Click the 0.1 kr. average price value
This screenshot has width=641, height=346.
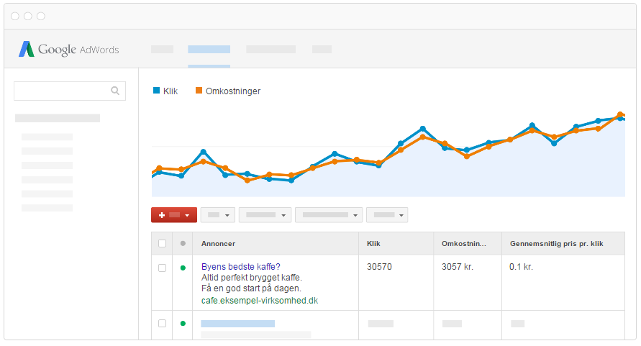522,267
